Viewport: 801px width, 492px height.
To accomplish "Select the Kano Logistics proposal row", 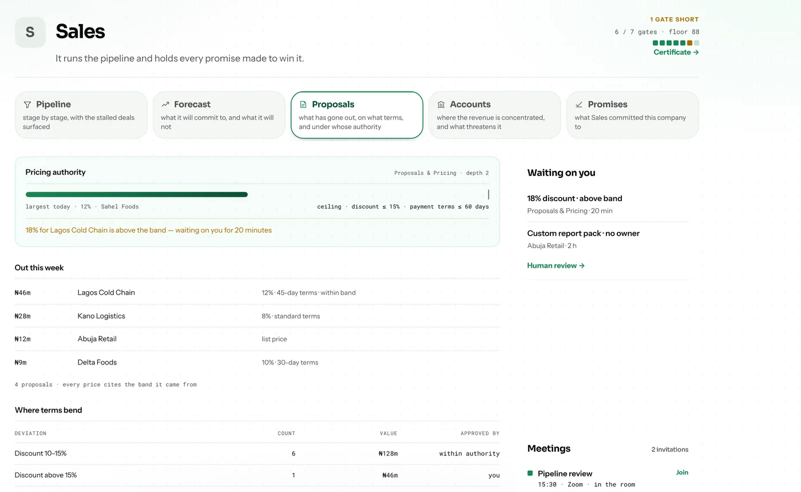I will 257,316.
